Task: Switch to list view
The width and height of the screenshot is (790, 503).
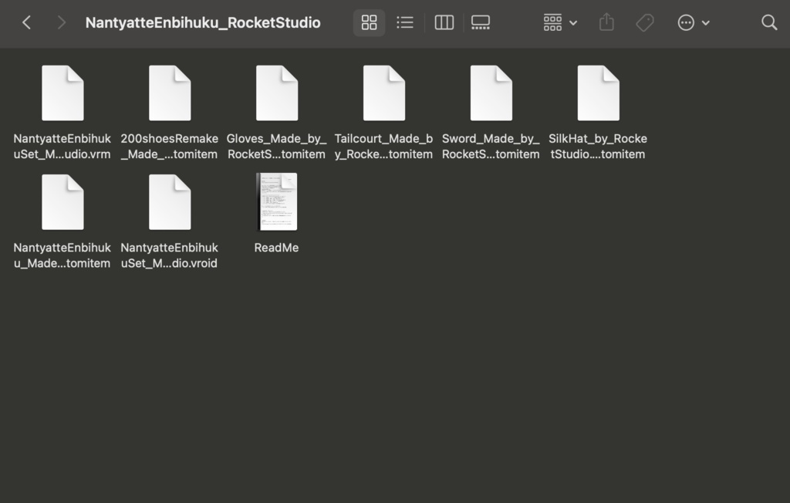Action: tap(405, 22)
